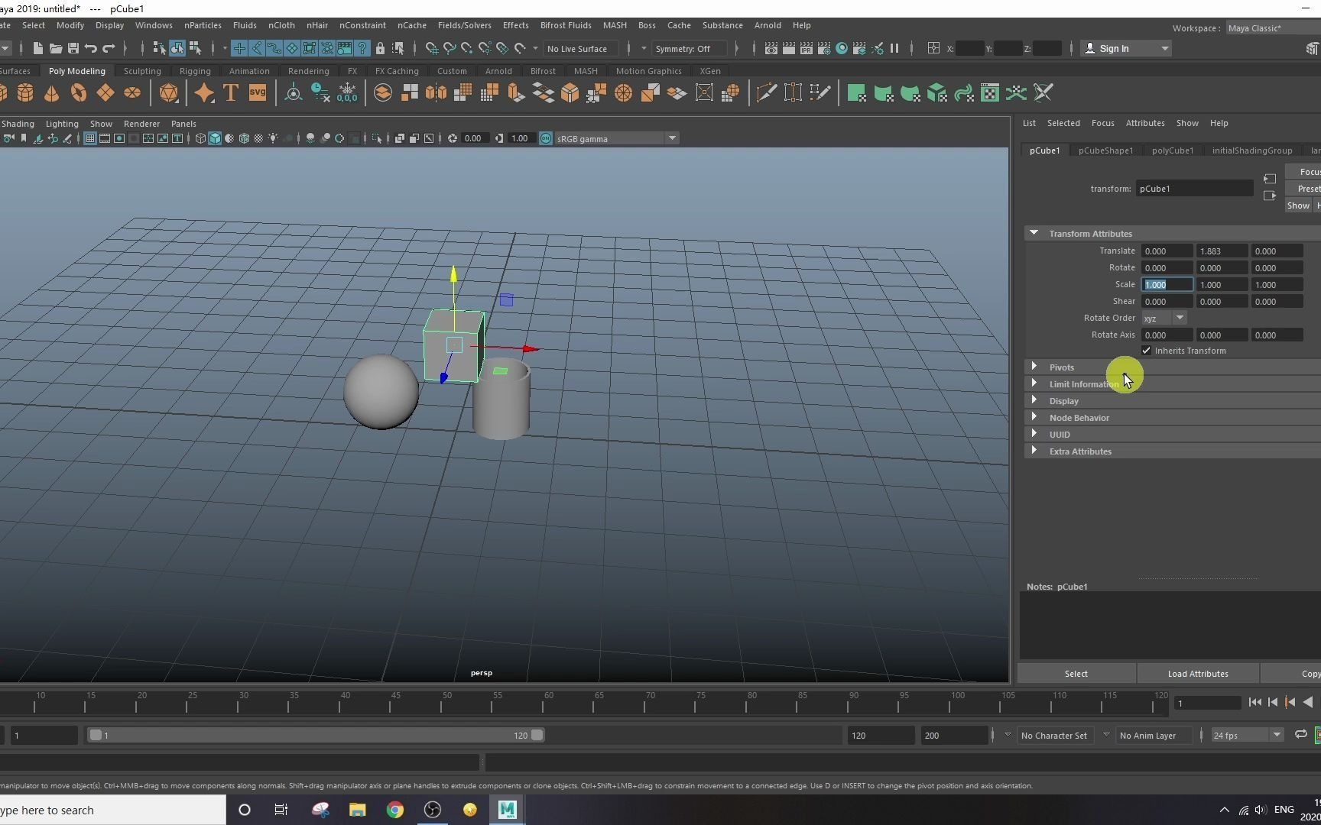Toggle smooth shade all in viewport
Viewport: 1321px width, 825px height.
215,138
